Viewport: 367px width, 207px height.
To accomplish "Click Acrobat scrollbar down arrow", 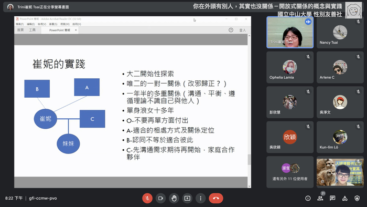I will pyautogui.click(x=249, y=186).
